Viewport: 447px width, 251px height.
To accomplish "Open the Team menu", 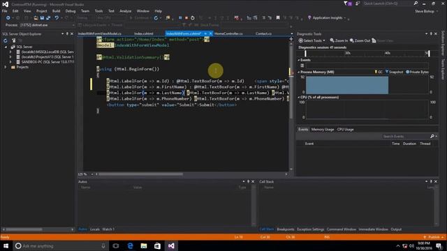I will point(85,11).
